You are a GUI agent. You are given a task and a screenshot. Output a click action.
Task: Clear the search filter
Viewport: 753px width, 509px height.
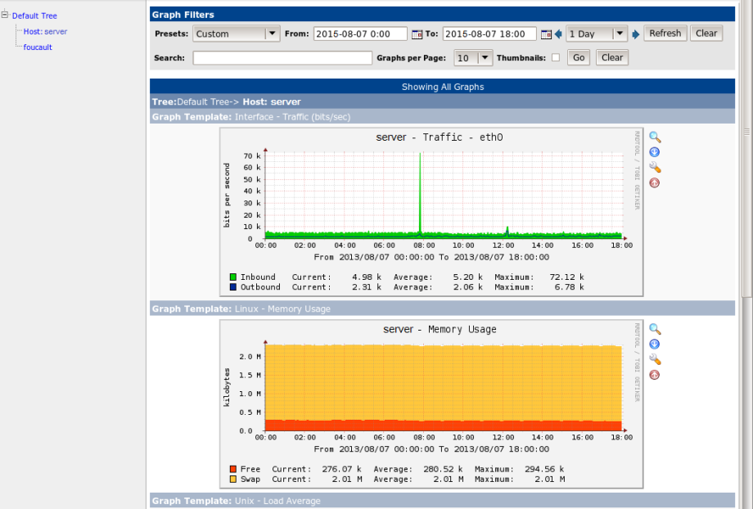pyautogui.click(x=612, y=57)
